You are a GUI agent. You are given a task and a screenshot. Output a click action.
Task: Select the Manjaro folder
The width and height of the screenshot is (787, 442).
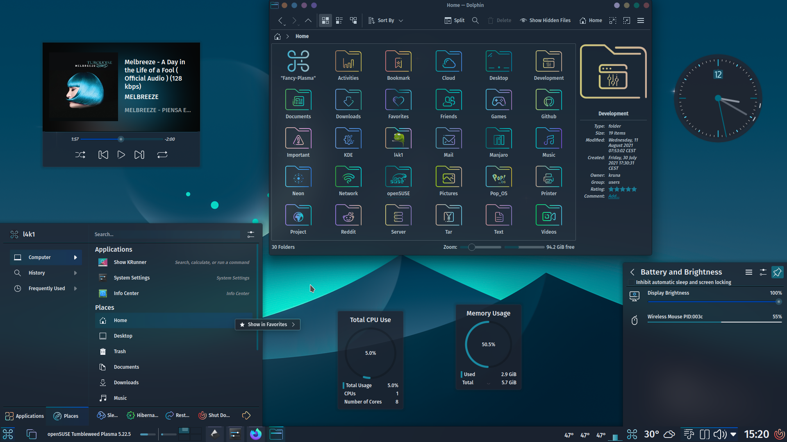click(x=499, y=142)
